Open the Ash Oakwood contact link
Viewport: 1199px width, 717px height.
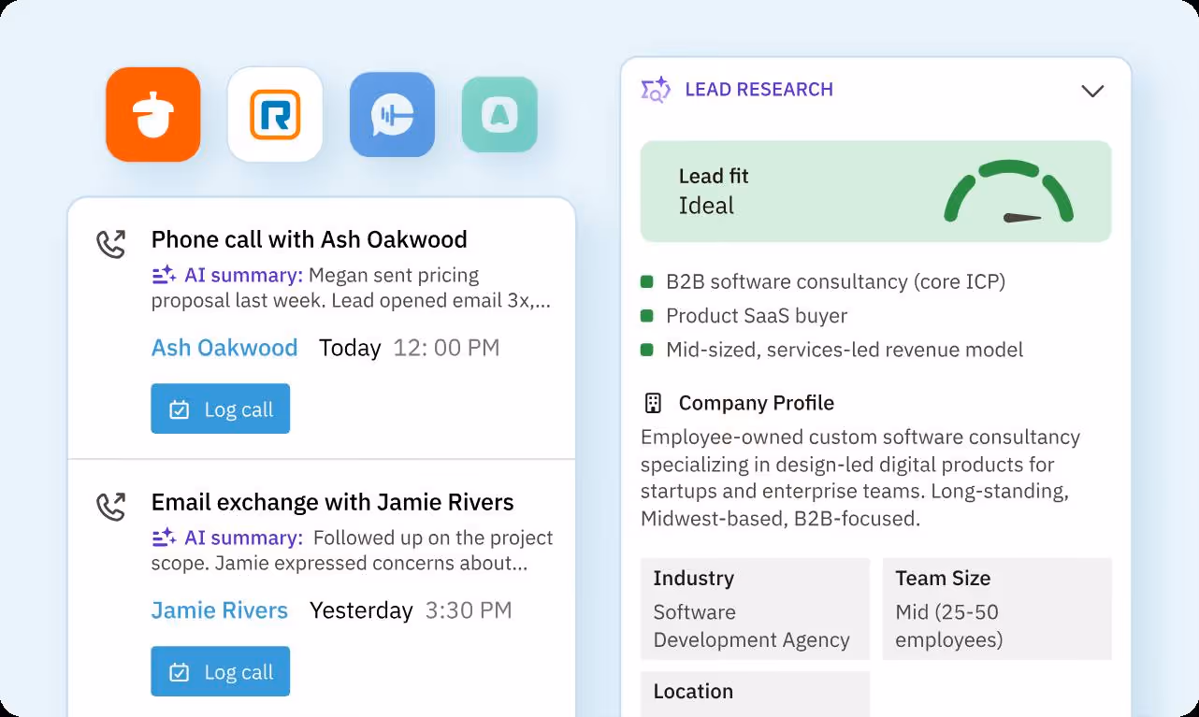[224, 348]
